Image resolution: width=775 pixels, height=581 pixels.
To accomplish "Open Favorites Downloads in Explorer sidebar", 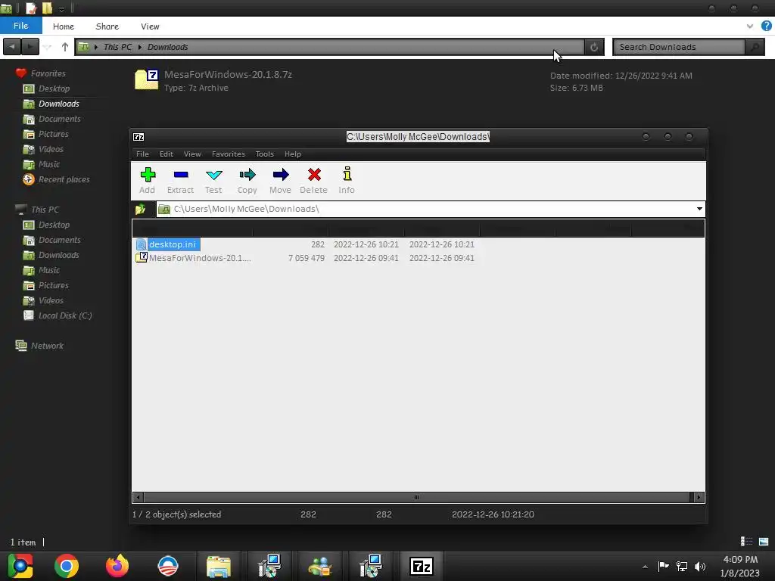I will click(58, 104).
